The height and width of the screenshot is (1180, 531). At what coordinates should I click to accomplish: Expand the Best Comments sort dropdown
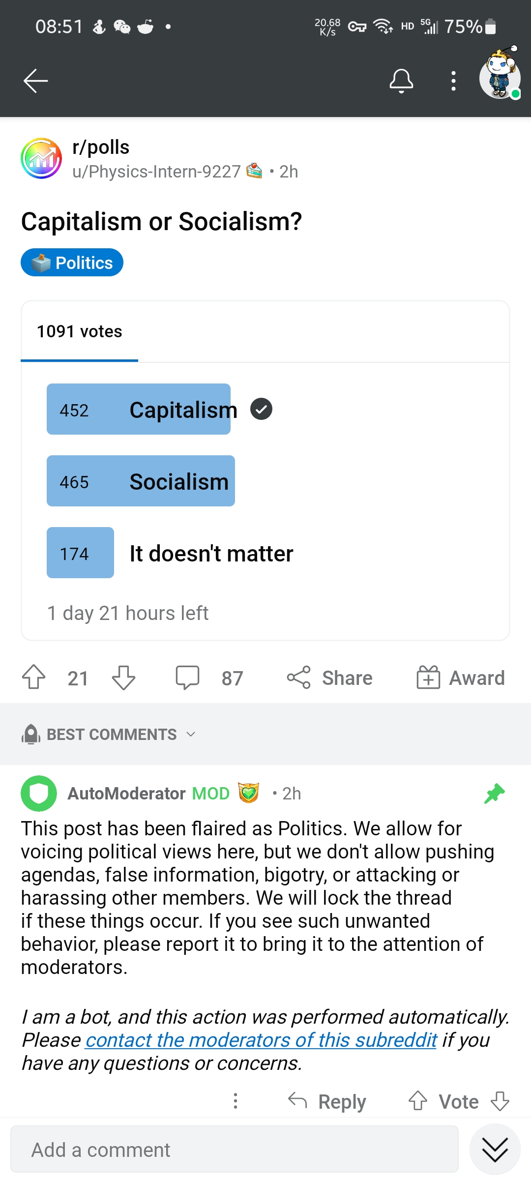(109, 734)
